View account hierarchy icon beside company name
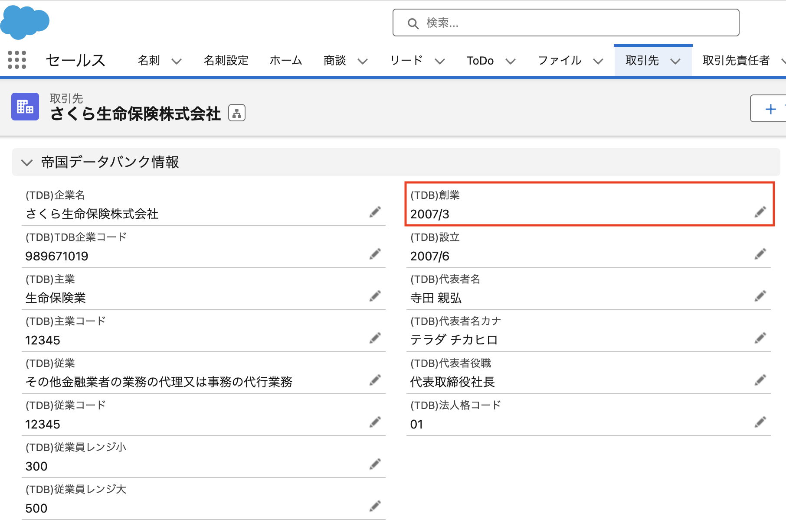This screenshot has height=526, width=786. [x=237, y=113]
